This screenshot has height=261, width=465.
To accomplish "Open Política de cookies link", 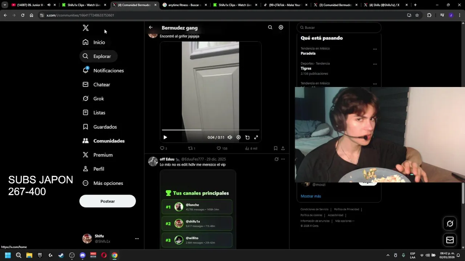I will (311, 215).
